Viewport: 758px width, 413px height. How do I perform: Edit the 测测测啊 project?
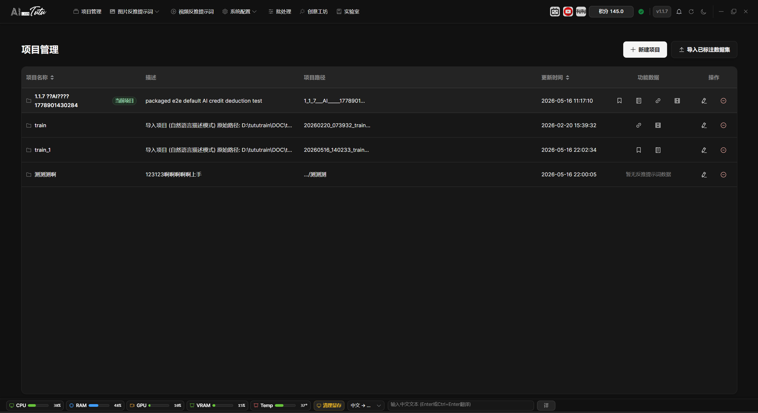pos(704,175)
